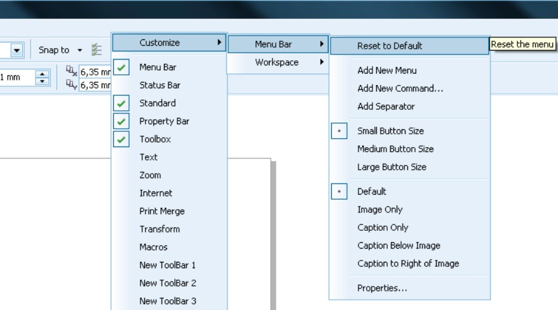Enable the Text toolbar
The width and height of the screenshot is (558, 310).
point(170,157)
